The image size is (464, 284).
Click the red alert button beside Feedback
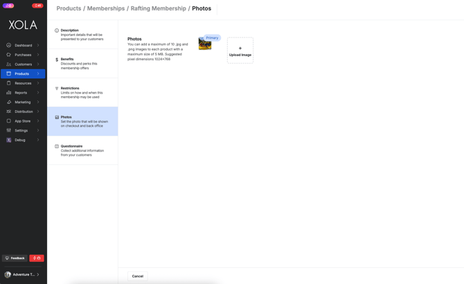(x=37, y=258)
